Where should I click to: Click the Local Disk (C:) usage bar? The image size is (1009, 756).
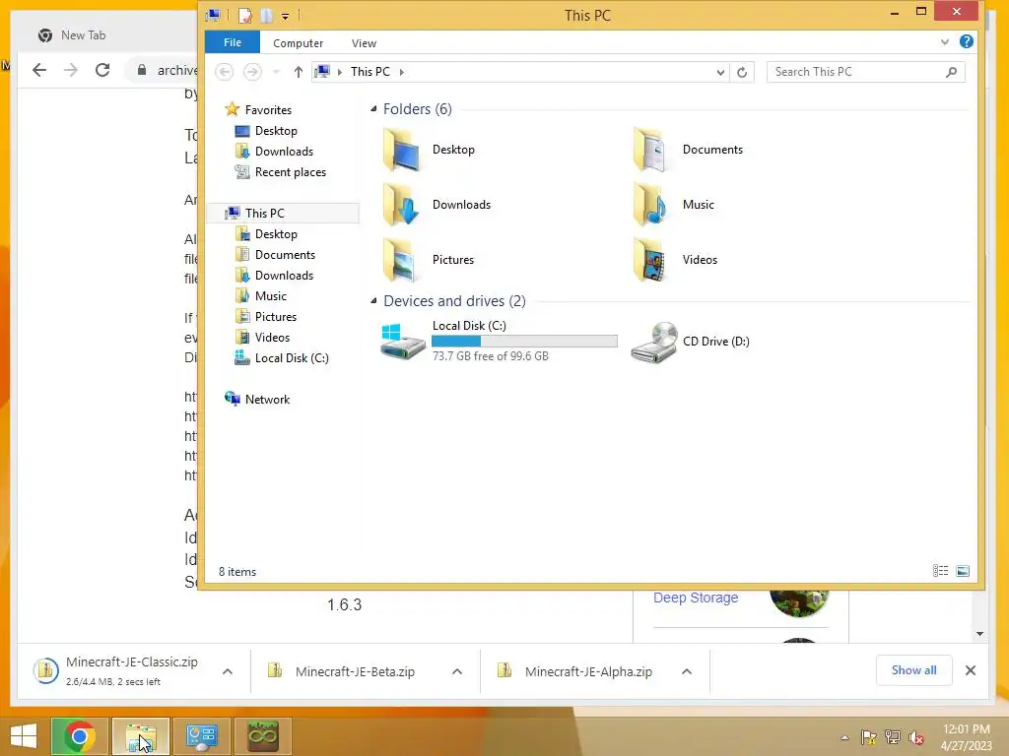click(x=524, y=342)
